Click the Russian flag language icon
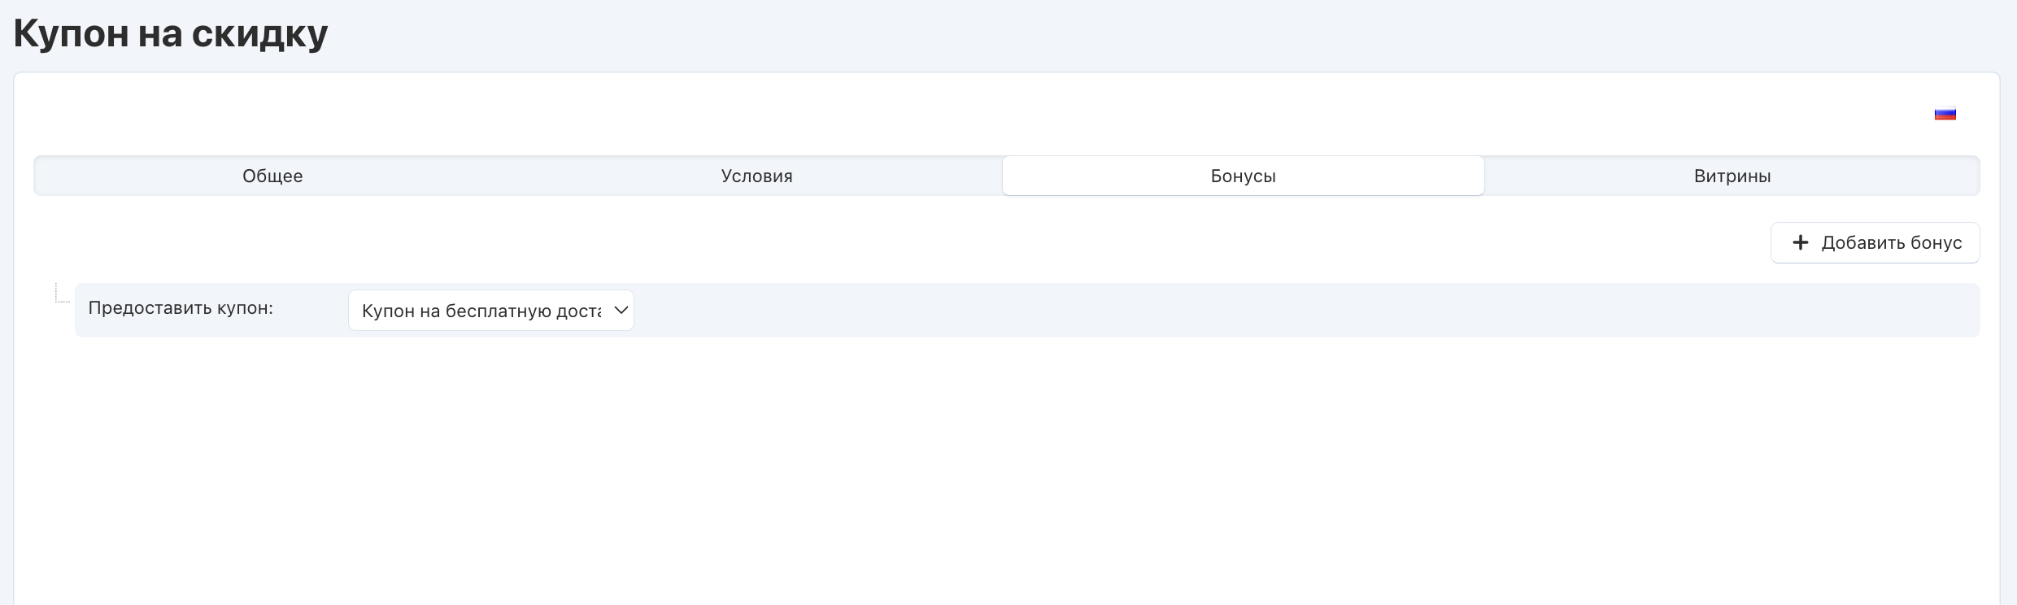Screen dimensions: 2017x605 (1945, 114)
